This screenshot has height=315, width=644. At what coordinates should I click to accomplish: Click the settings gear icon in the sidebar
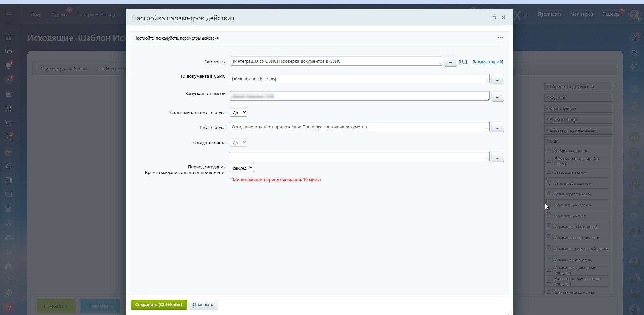[x=9, y=293]
